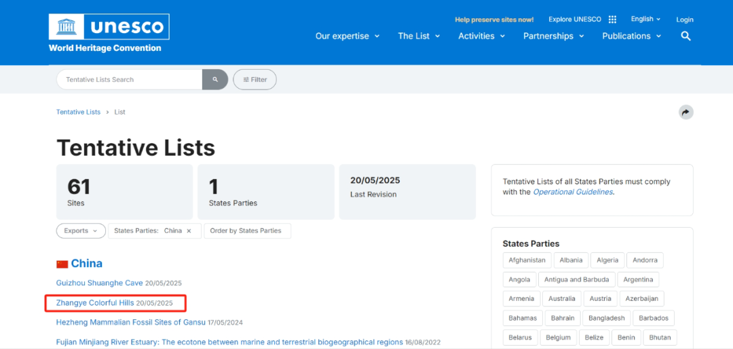Viewport: 733px width, 349px height.
Task: Open the China heading link
Action: 86,264
